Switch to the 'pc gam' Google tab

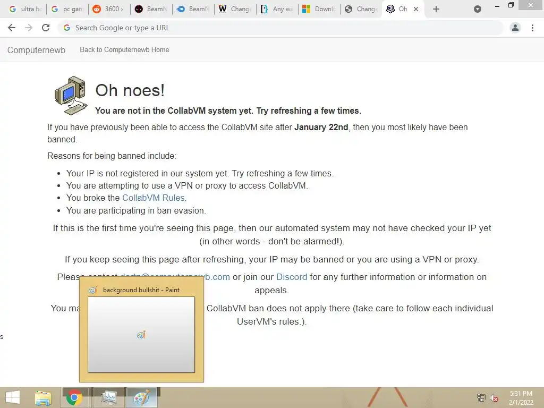tap(67, 9)
